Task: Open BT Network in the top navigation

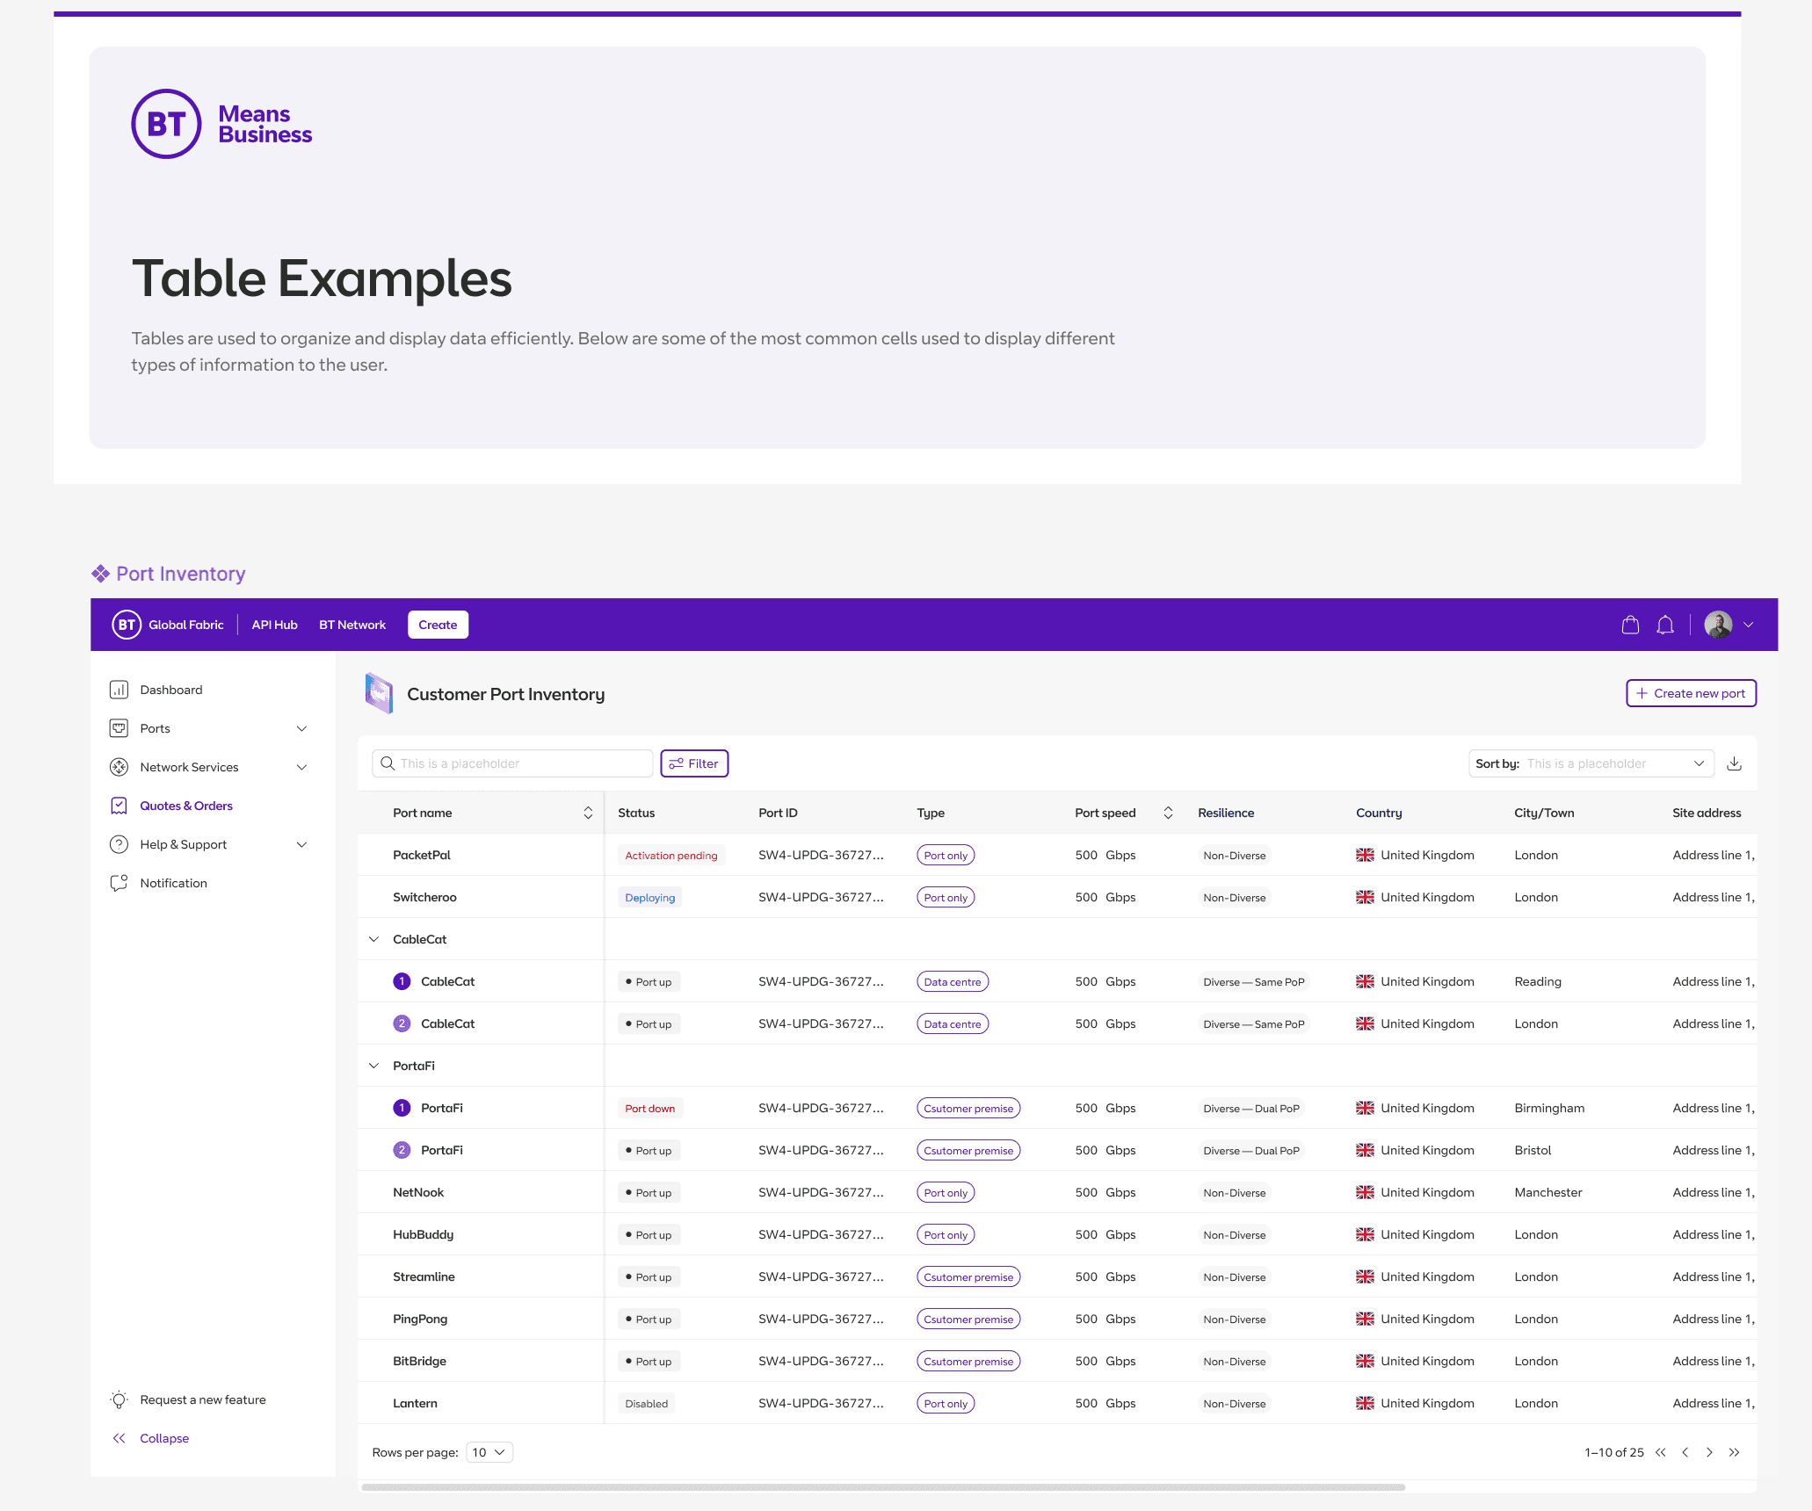Action: pos(352,625)
